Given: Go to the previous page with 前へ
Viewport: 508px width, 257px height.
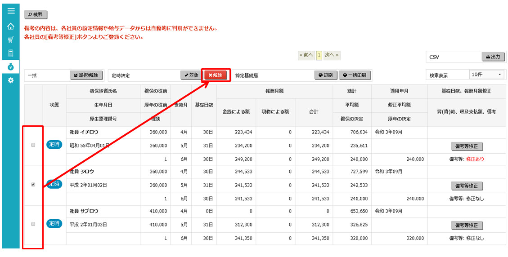Looking at the screenshot, I should tap(306, 55).
